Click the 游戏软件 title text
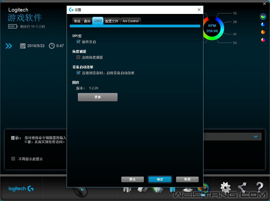The image size is (270, 201). [25, 18]
